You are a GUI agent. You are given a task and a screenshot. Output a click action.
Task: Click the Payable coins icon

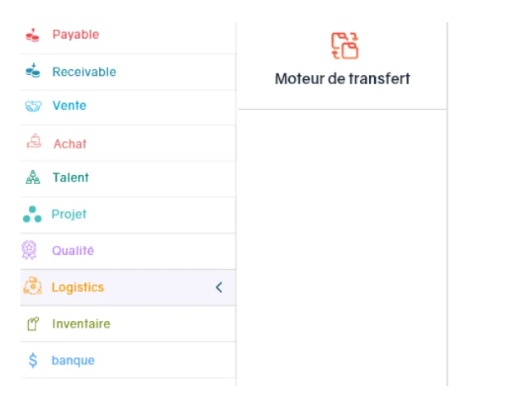click(x=33, y=35)
